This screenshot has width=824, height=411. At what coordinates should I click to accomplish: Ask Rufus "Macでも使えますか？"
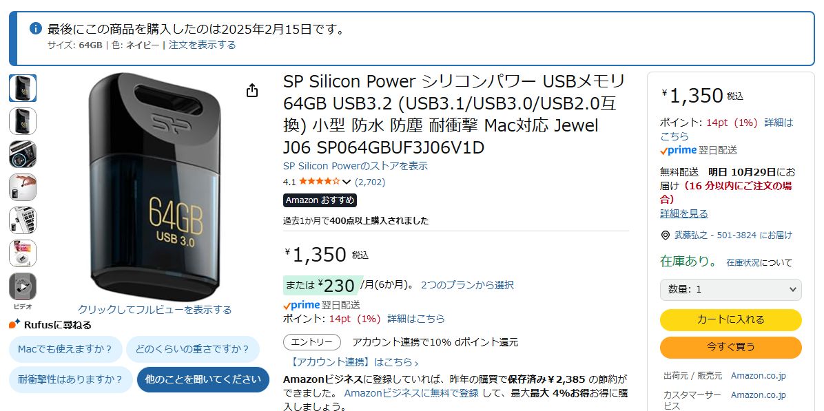tap(66, 349)
